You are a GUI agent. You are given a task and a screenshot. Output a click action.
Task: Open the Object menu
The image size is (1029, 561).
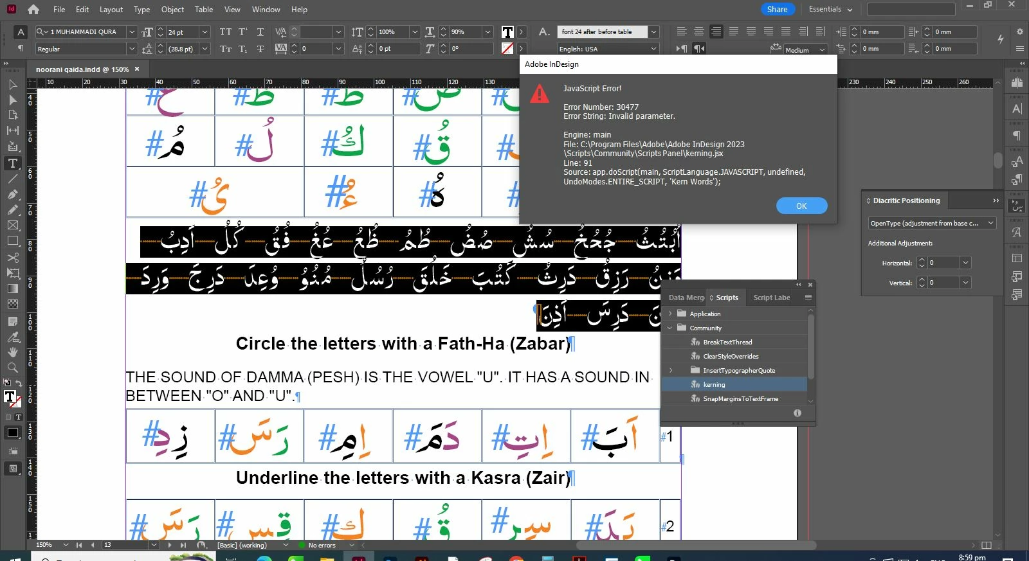coord(172,10)
